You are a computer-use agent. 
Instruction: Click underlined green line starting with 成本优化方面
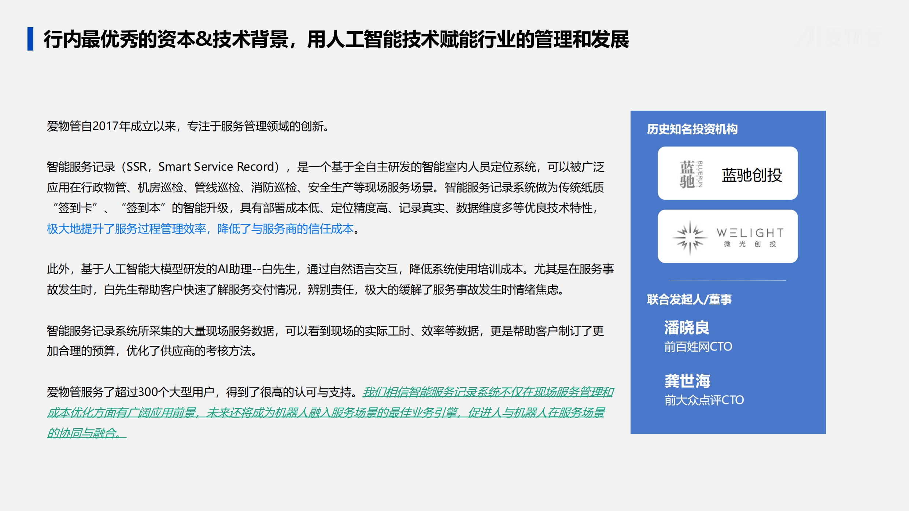click(326, 413)
